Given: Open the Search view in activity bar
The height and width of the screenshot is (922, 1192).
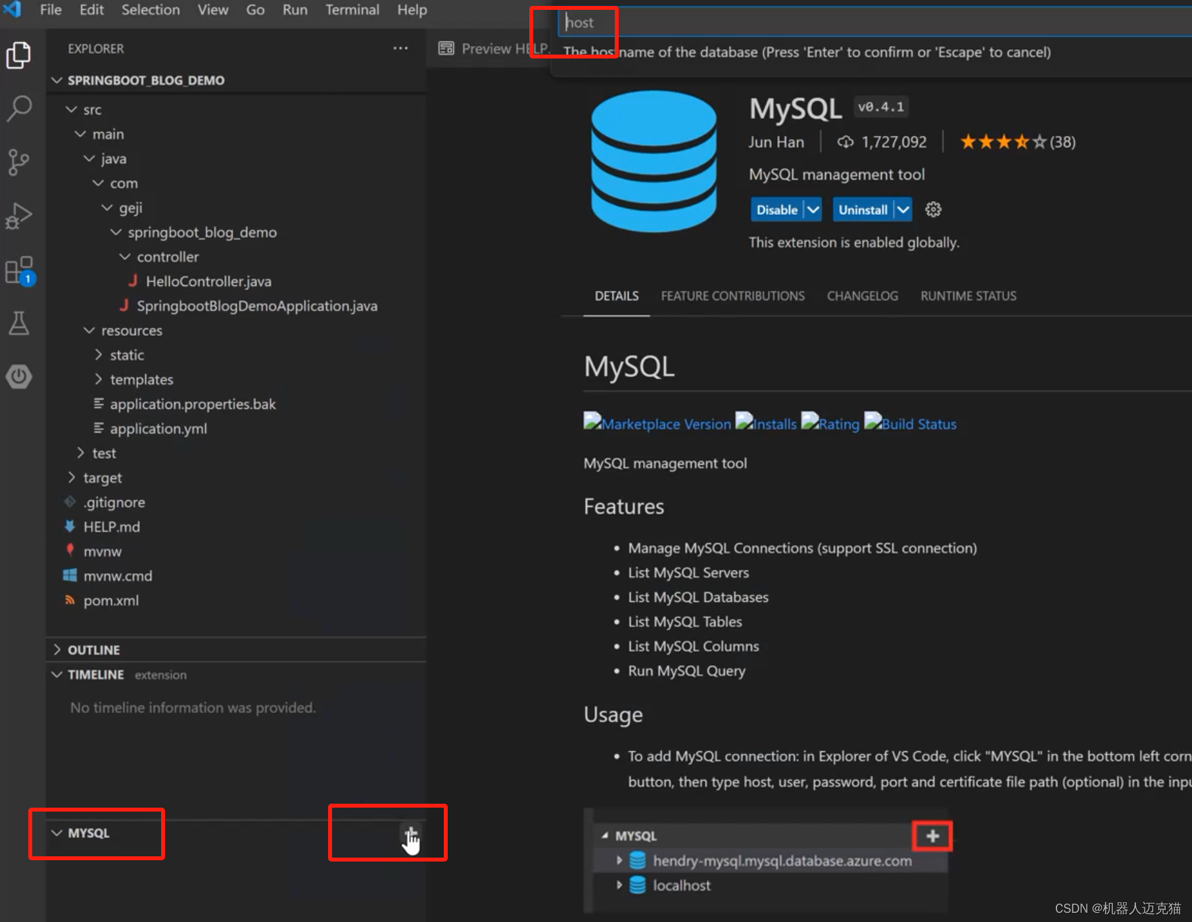Looking at the screenshot, I should [18, 108].
